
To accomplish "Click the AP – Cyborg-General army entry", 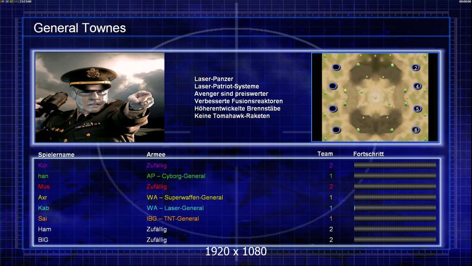I will point(176,176).
